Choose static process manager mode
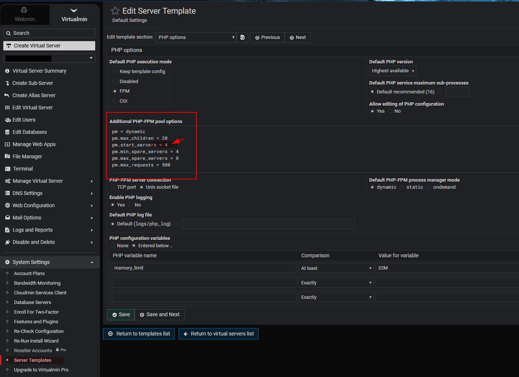519x377 pixels. tap(402, 187)
